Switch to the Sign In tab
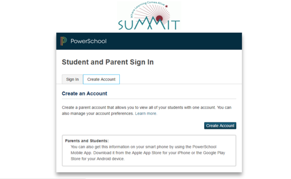The image size is (291, 179). point(72,79)
